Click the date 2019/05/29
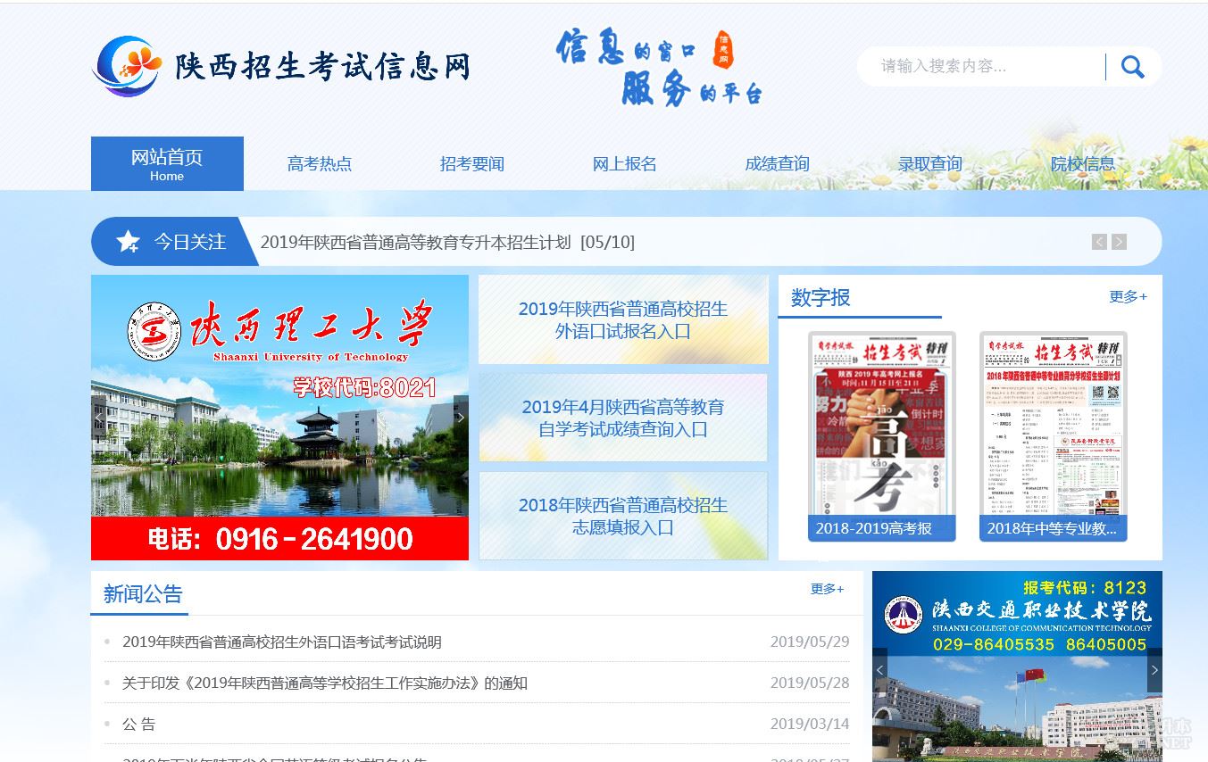This screenshot has height=762, width=1208. (810, 642)
